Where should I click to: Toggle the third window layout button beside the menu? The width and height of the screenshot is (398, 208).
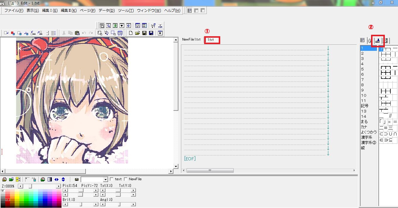pos(203,11)
